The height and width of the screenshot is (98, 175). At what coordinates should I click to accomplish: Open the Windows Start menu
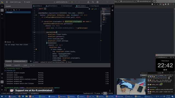pos(2,96)
